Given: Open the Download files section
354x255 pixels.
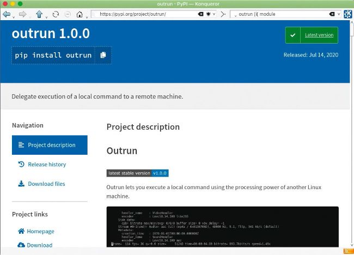Looking at the screenshot, I should [x=46, y=184].
